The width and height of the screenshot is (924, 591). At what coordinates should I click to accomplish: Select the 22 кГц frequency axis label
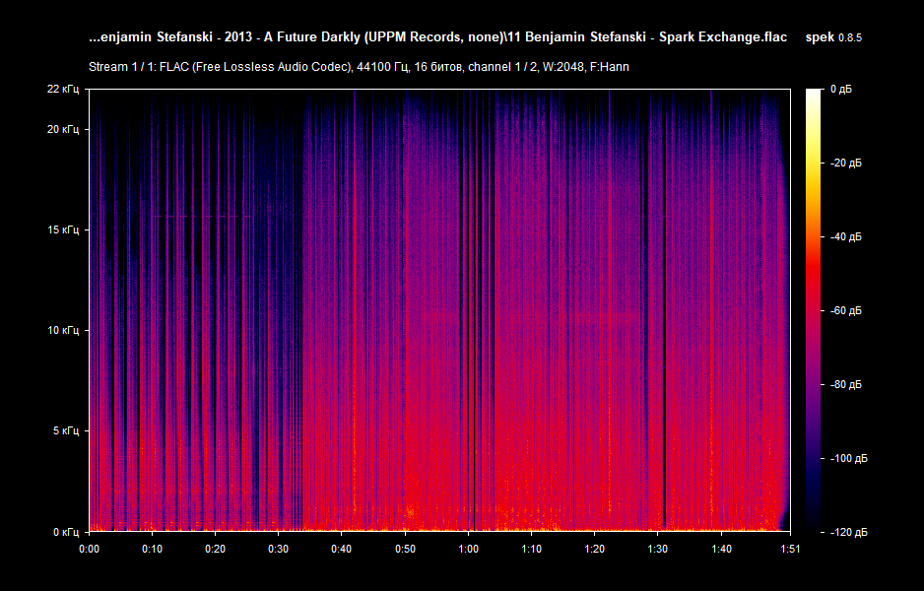click(x=64, y=91)
